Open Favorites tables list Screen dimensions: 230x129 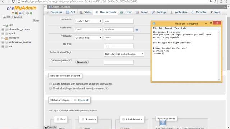pyautogui.click(x=17, y=17)
